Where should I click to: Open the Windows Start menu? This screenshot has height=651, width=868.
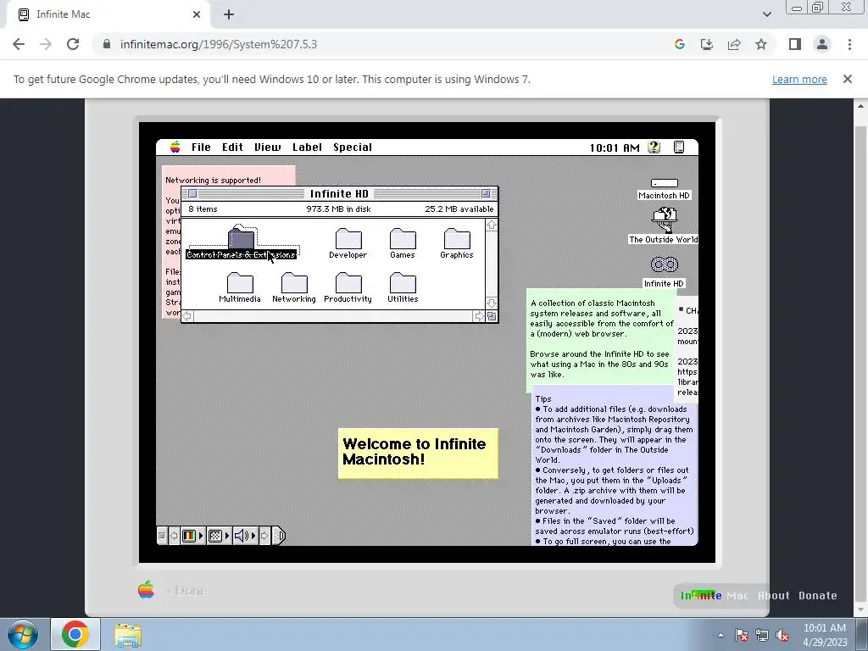[23, 634]
